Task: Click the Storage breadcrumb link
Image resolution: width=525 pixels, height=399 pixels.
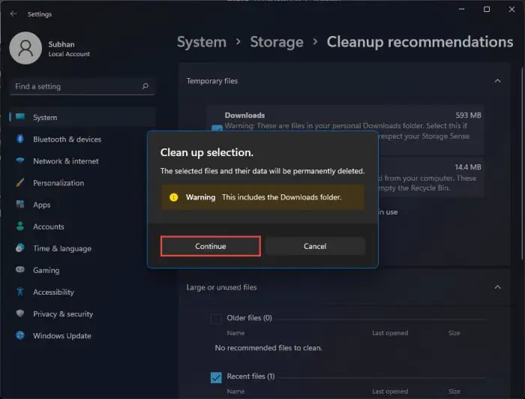Action: click(277, 42)
